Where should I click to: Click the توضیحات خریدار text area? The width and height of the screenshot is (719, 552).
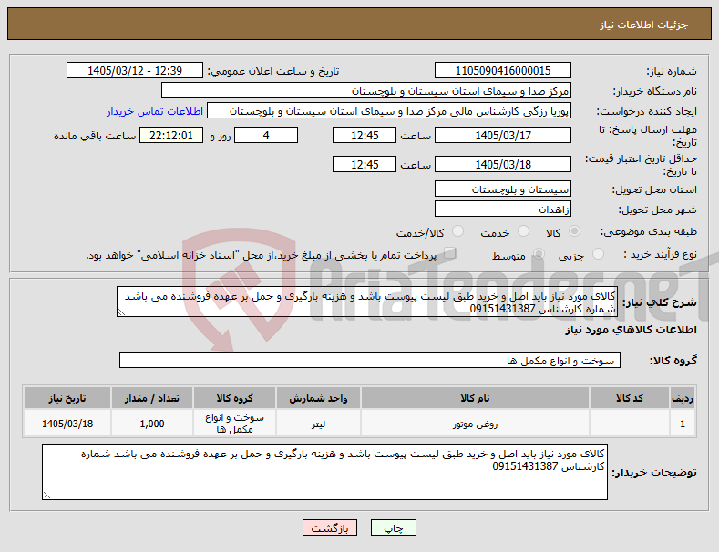[324, 472]
